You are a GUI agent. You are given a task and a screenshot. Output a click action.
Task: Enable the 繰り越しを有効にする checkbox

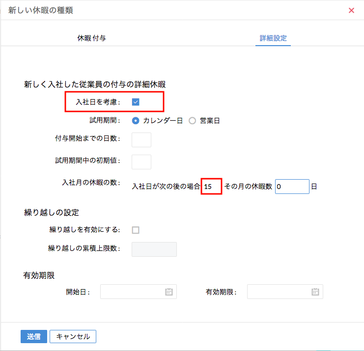point(136,230)
